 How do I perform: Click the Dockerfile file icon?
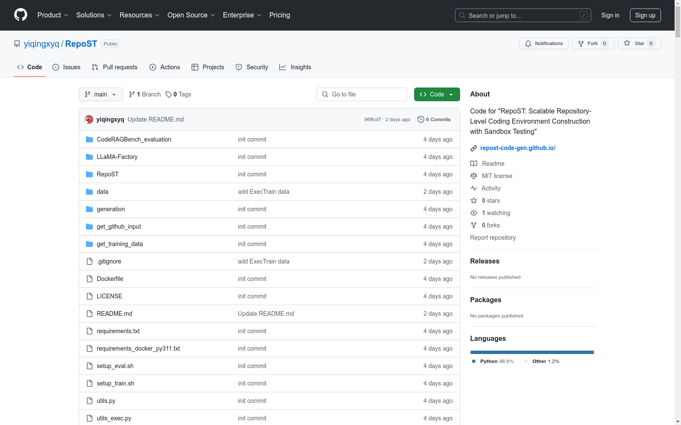(x=89, y=279)
